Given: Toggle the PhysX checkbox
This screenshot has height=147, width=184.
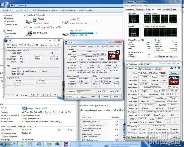Looking at the screenshot, I should (x=160, y=133).
